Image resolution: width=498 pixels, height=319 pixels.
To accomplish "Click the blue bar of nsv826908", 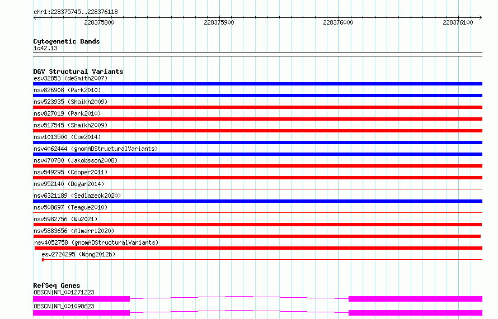I will pyautogui.click(x=257, y=96).
